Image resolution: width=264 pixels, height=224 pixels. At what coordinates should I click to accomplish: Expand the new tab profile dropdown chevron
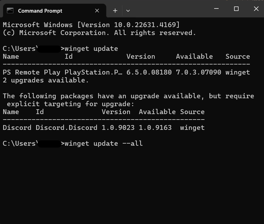click(128, 11)
